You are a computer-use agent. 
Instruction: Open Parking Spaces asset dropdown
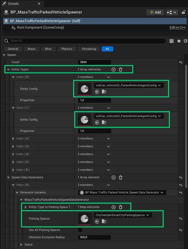(122, 215)
